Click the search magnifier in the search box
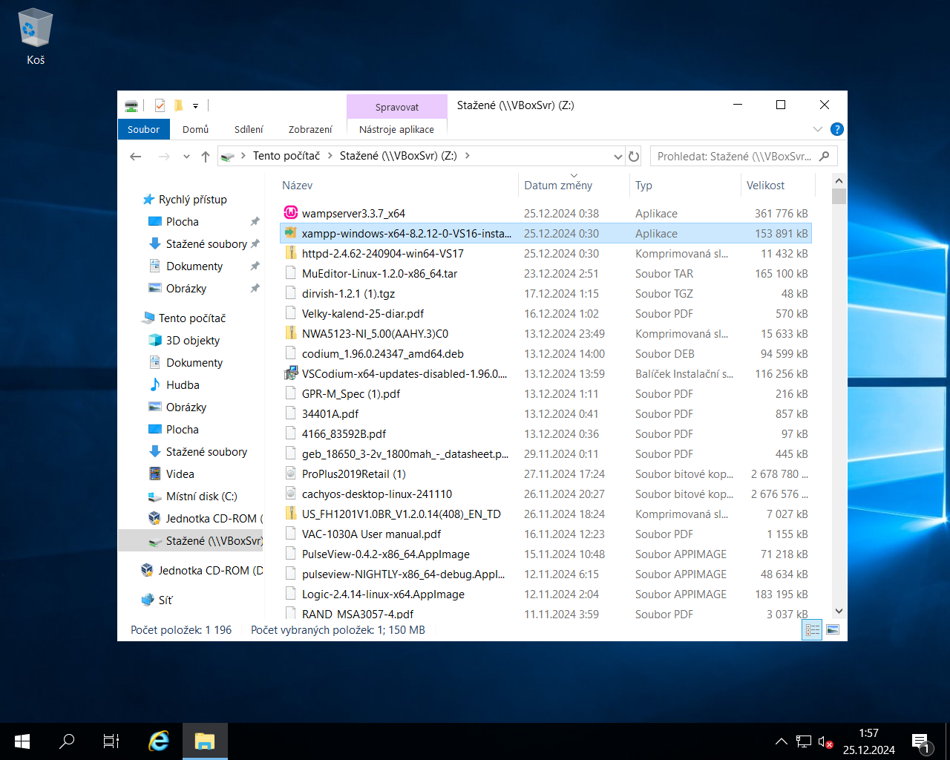950x760 pixels. coord(825,156)
